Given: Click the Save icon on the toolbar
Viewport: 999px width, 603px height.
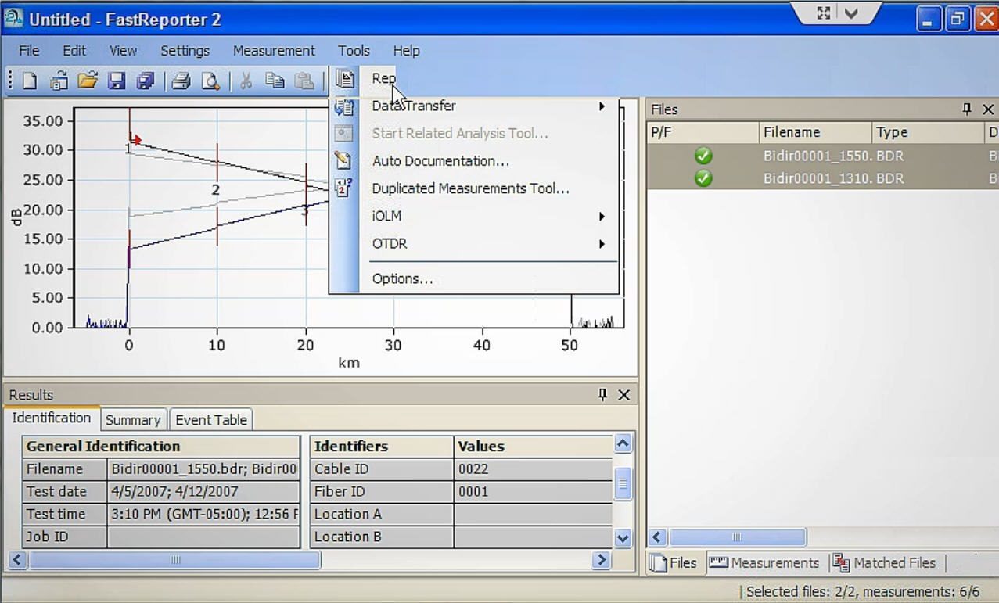Looking at the screenshot, I should tap(117, 80).
